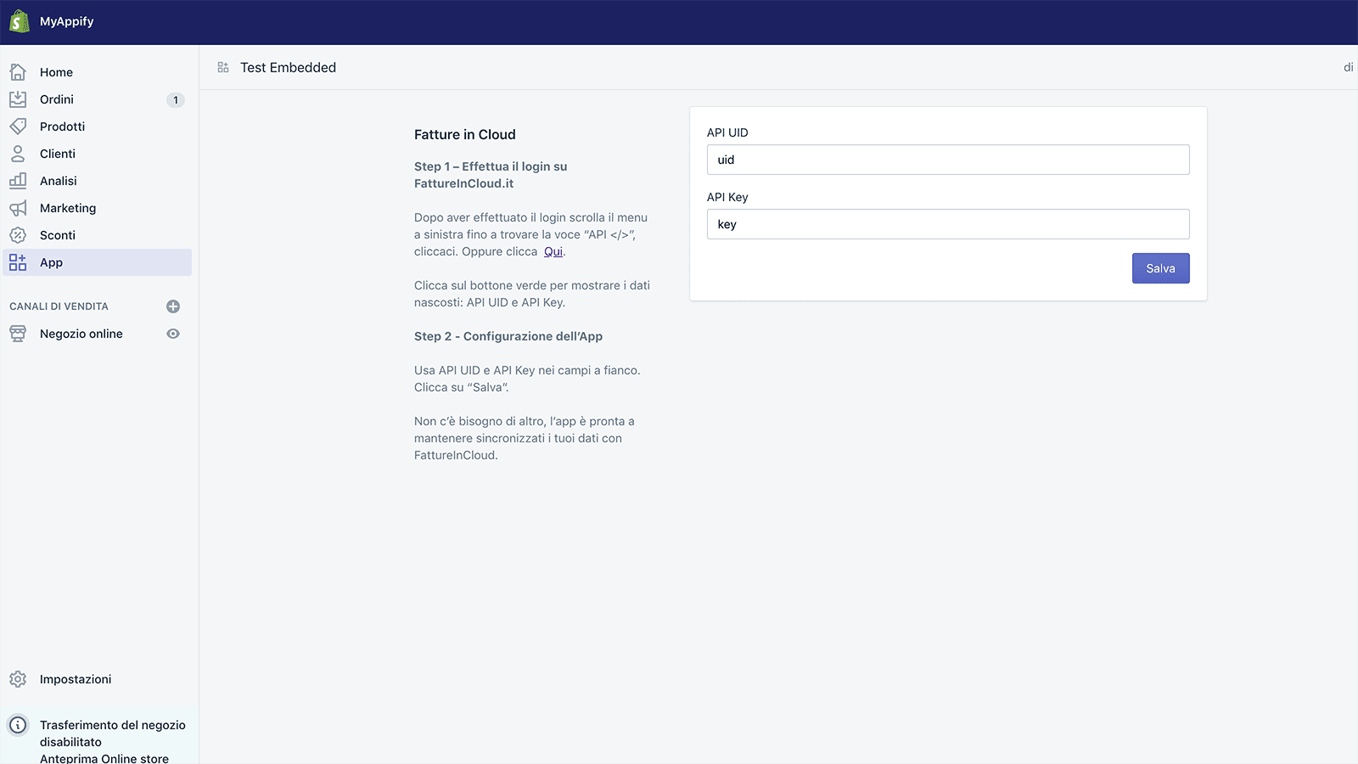Select the Test Embedded page title
The width and height of the screenshot is (1358, 764).
(288, 67)
